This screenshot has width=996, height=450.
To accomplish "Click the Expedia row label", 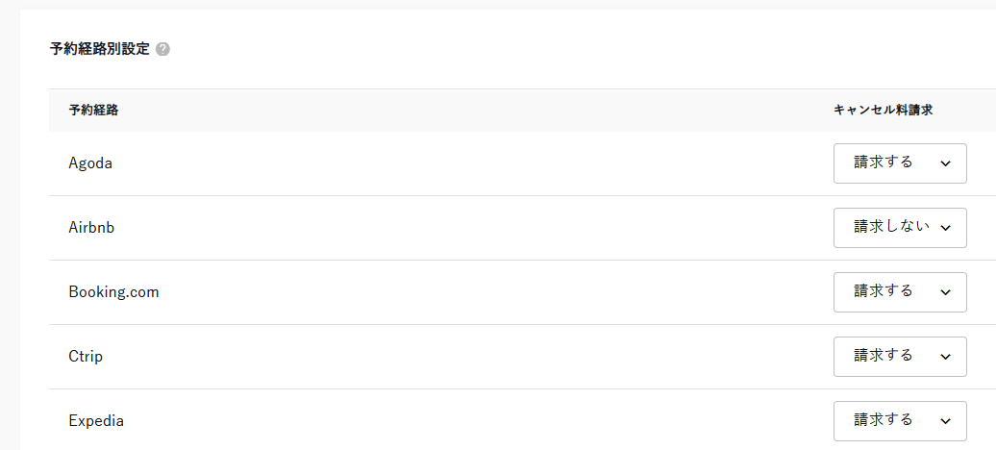I will pyautogui.click(x=96, y=421).
